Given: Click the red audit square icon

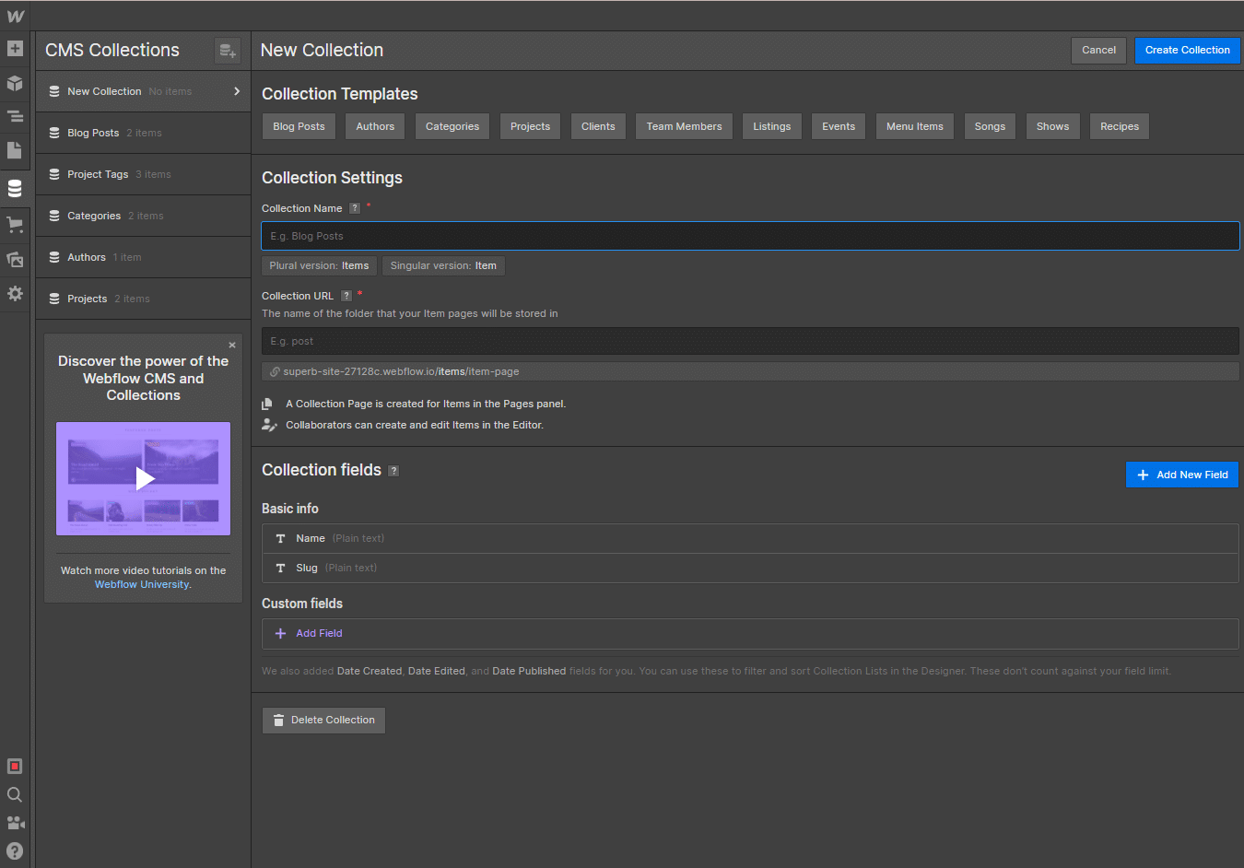Looking at the screenshot, I should point(15,766).
